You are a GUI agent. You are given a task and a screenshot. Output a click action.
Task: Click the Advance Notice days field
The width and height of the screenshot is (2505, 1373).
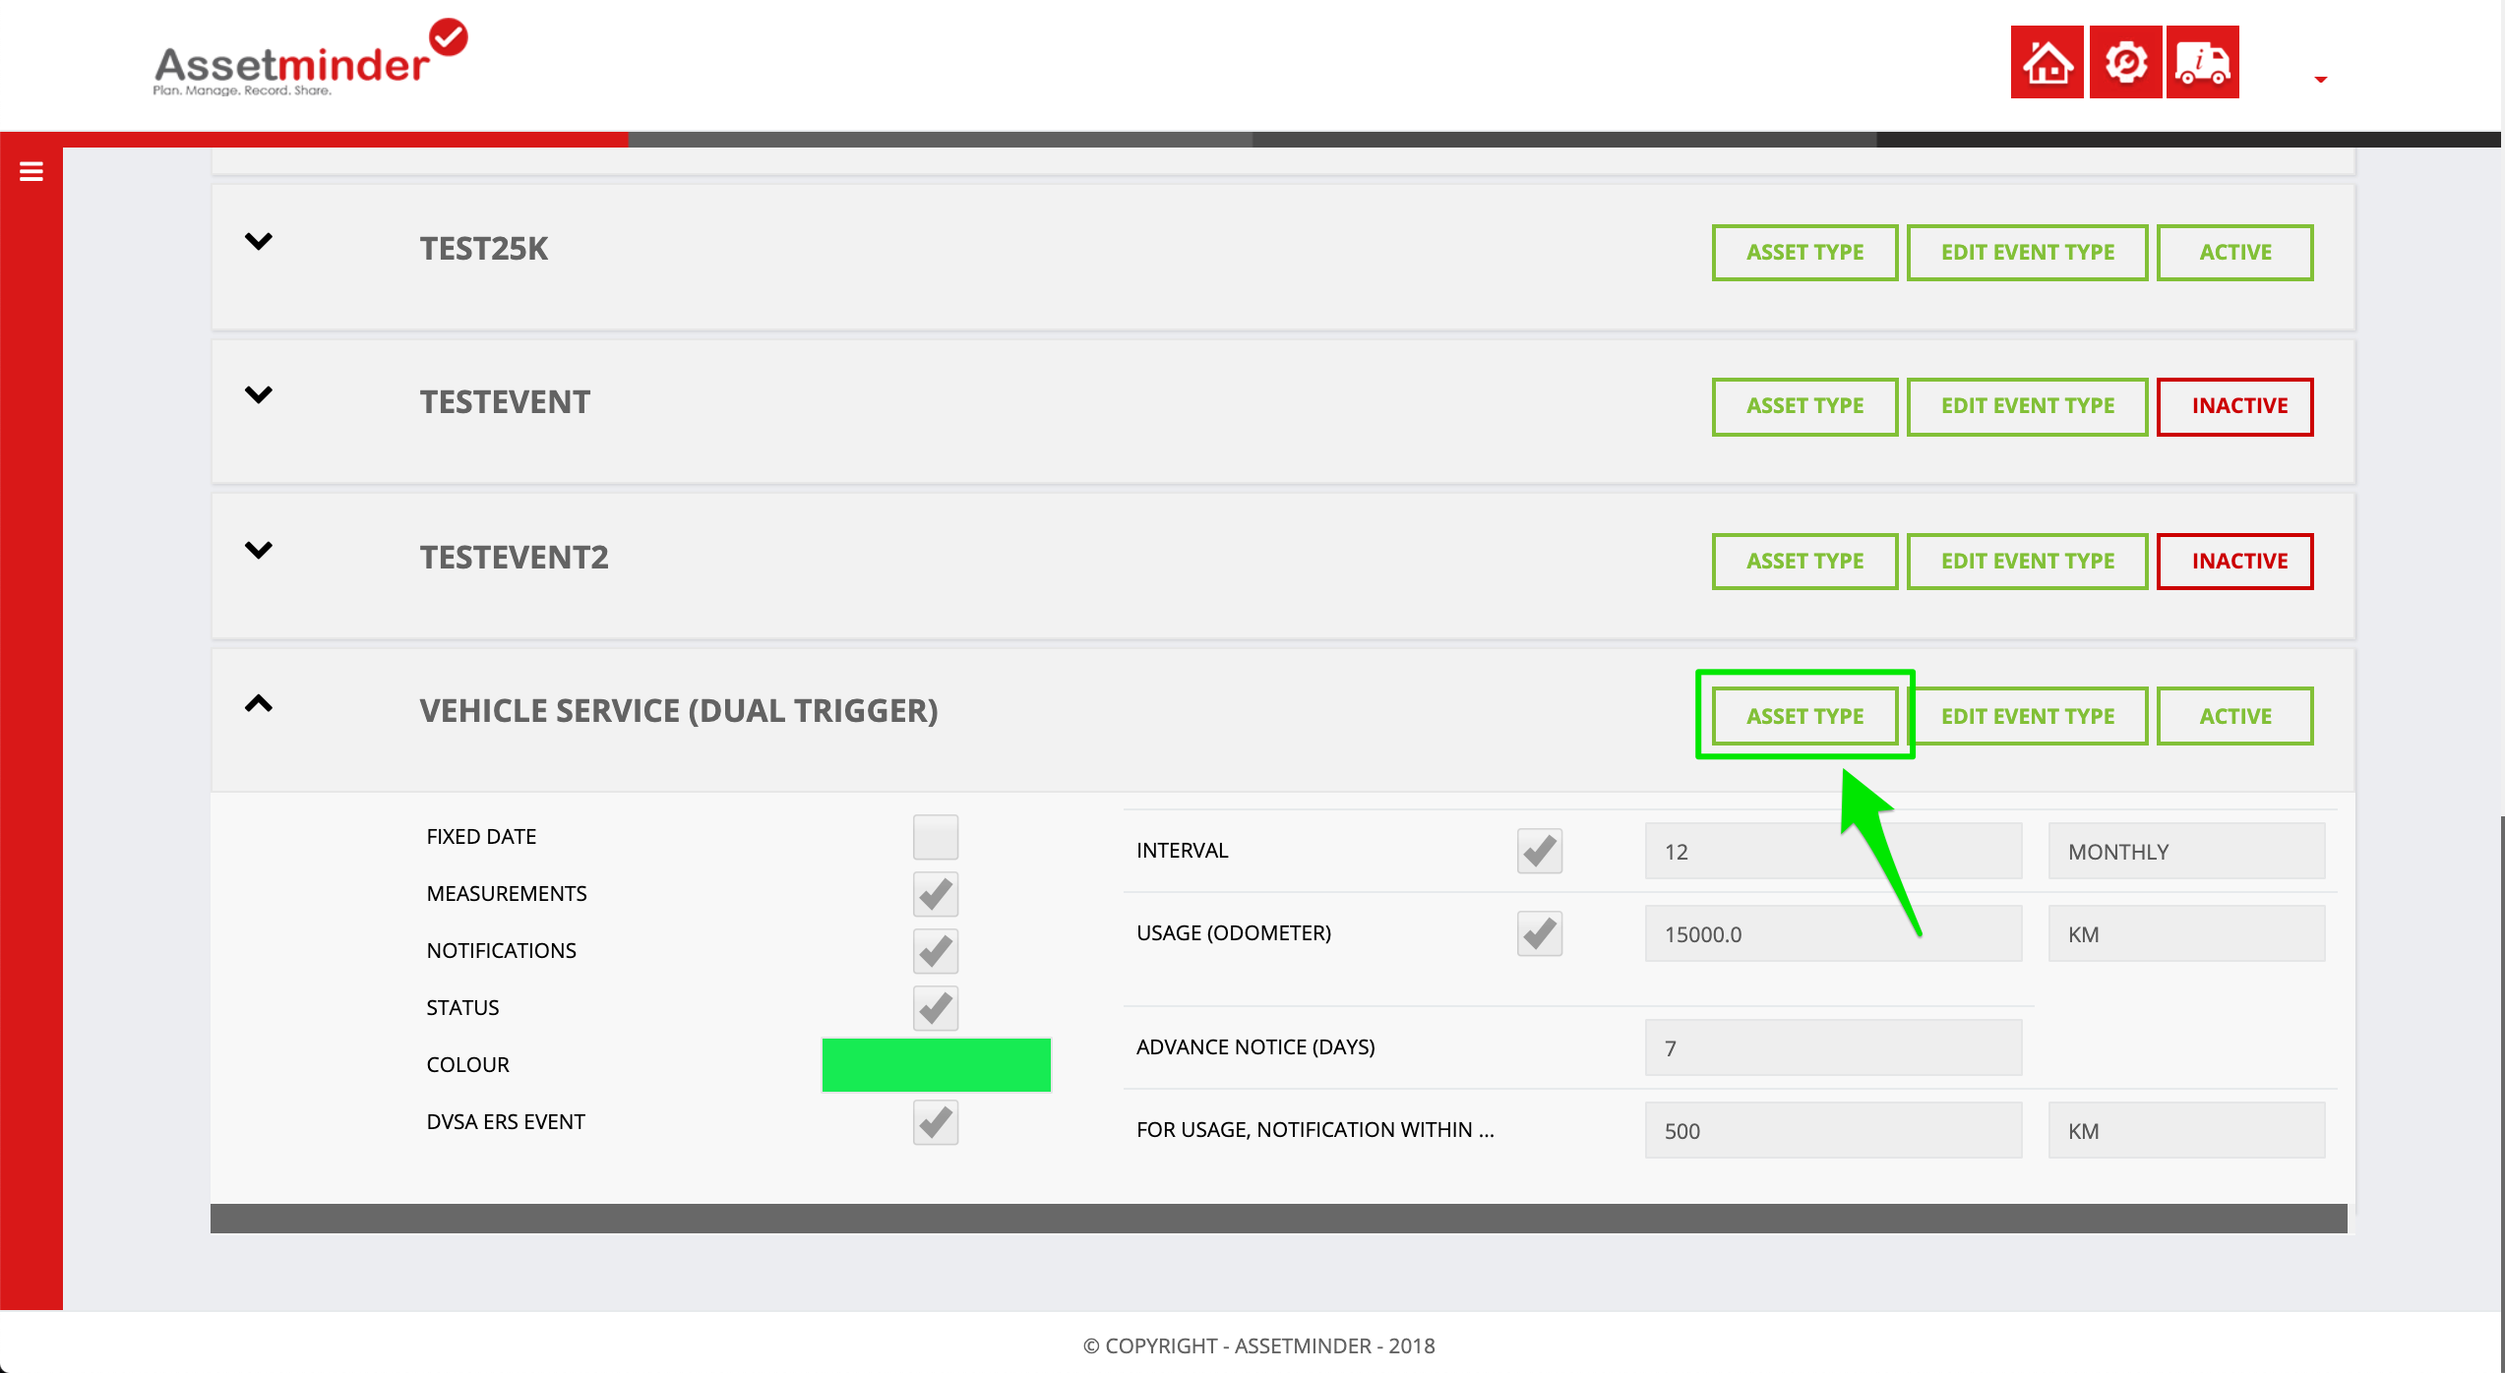pyautogui.click(x=1833, y=1048)
